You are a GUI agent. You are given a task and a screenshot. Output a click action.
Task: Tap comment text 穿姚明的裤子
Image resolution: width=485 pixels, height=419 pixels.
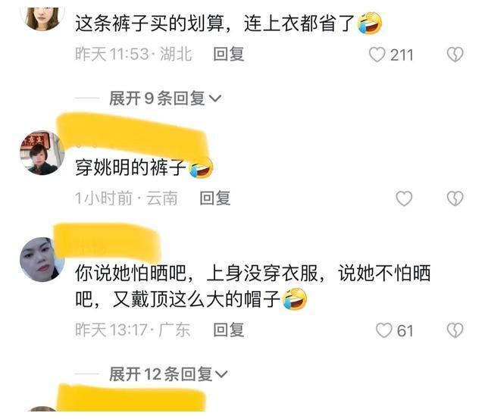[x=130, y=168]
